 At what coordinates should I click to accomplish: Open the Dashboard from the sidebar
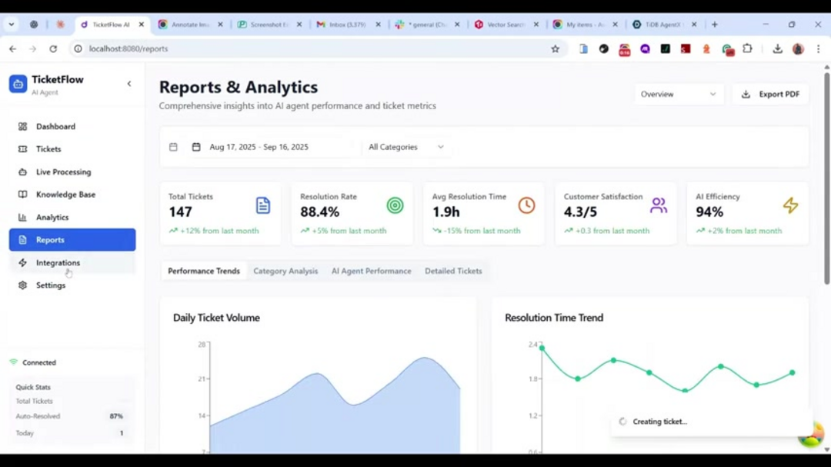click(55, 126)
